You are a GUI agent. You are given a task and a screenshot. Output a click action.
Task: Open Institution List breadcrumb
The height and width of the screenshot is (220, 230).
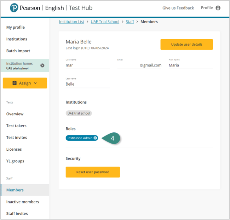71,22
